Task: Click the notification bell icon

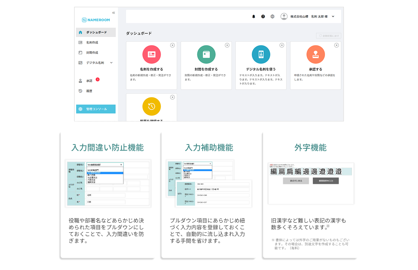Action: 253,17
